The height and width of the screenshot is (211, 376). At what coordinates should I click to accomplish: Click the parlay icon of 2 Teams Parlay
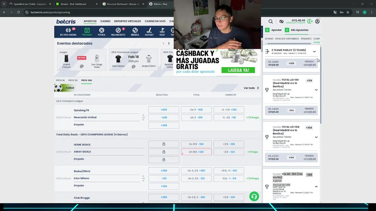click(x=267, y=51)
